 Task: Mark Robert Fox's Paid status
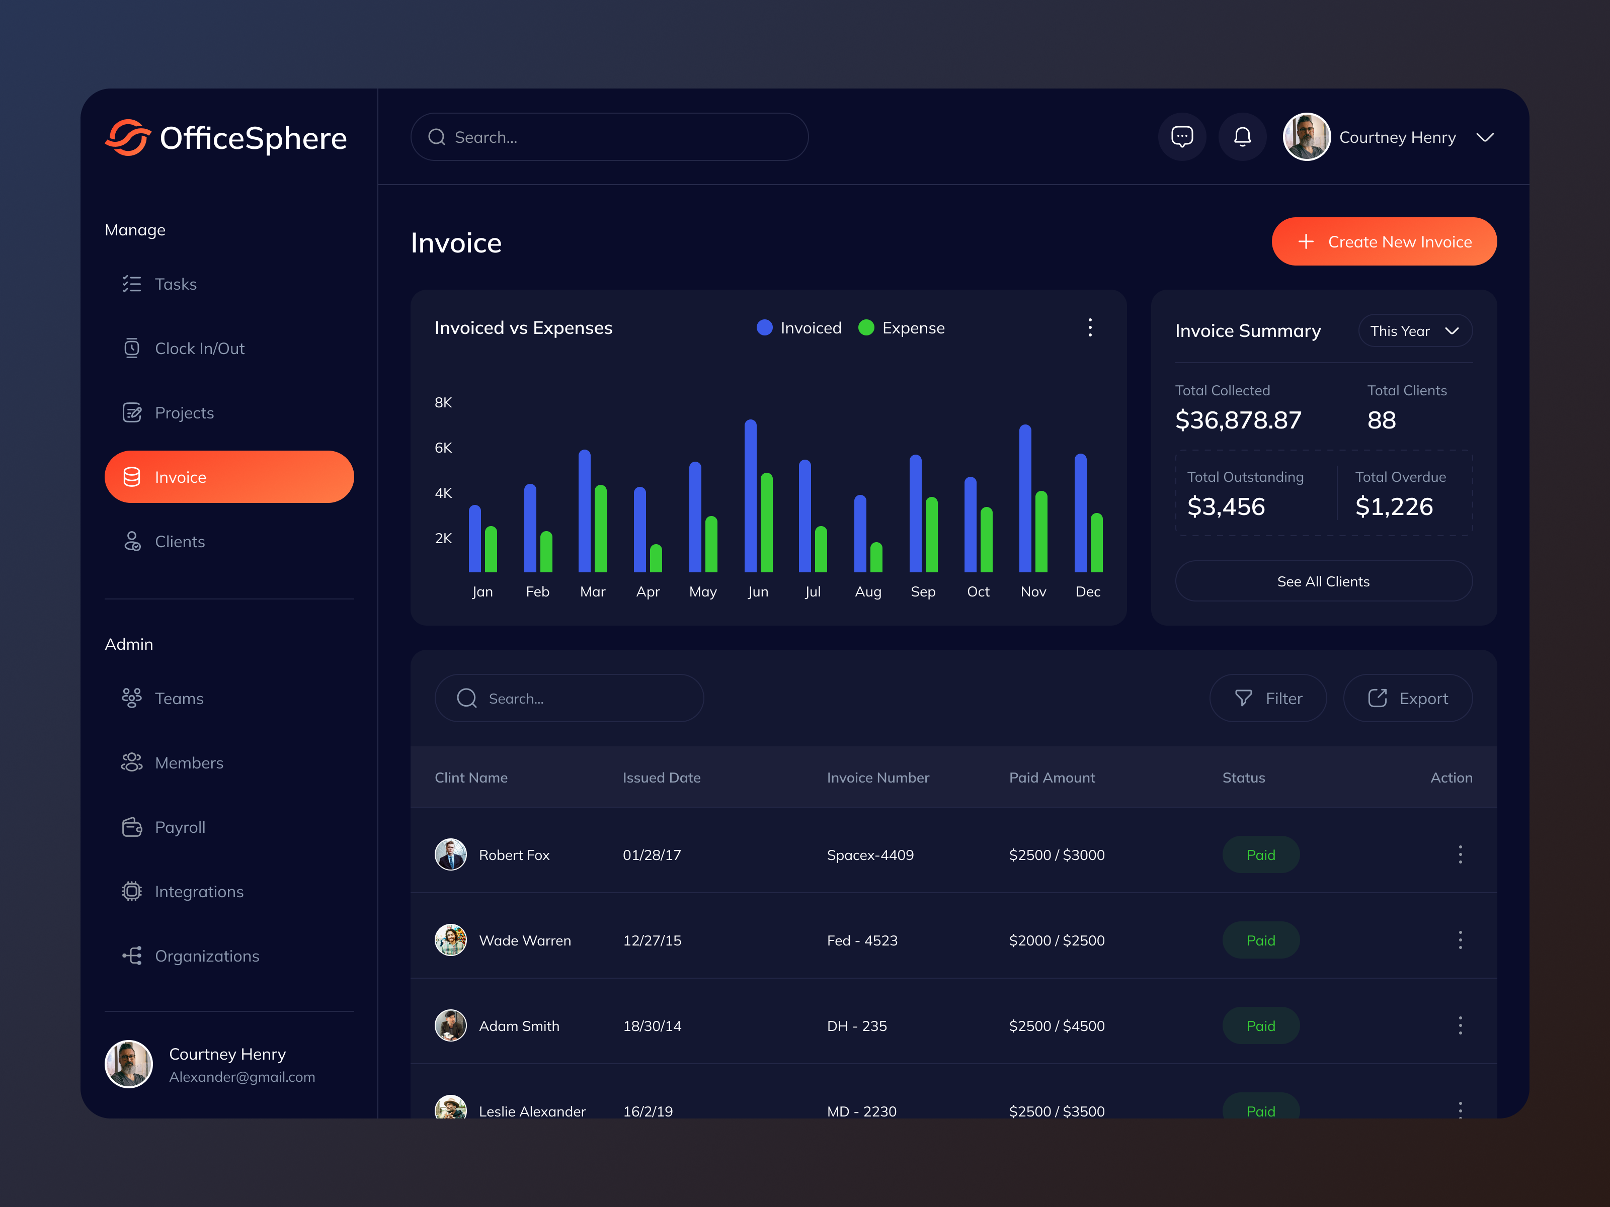click(x=1261, y=855)
